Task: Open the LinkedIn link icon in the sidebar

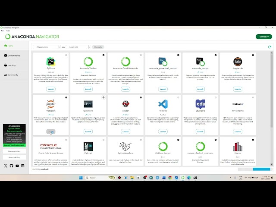Action: coord(23,166)
